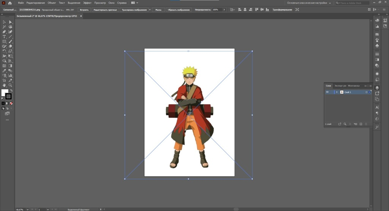This screenshot has height=211, width=389.
Task: Click the Isolate selected object icon
Action: pos(297,10)
